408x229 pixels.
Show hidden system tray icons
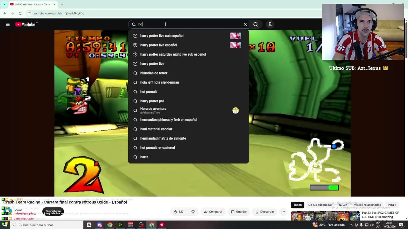(x=351, y=225)
